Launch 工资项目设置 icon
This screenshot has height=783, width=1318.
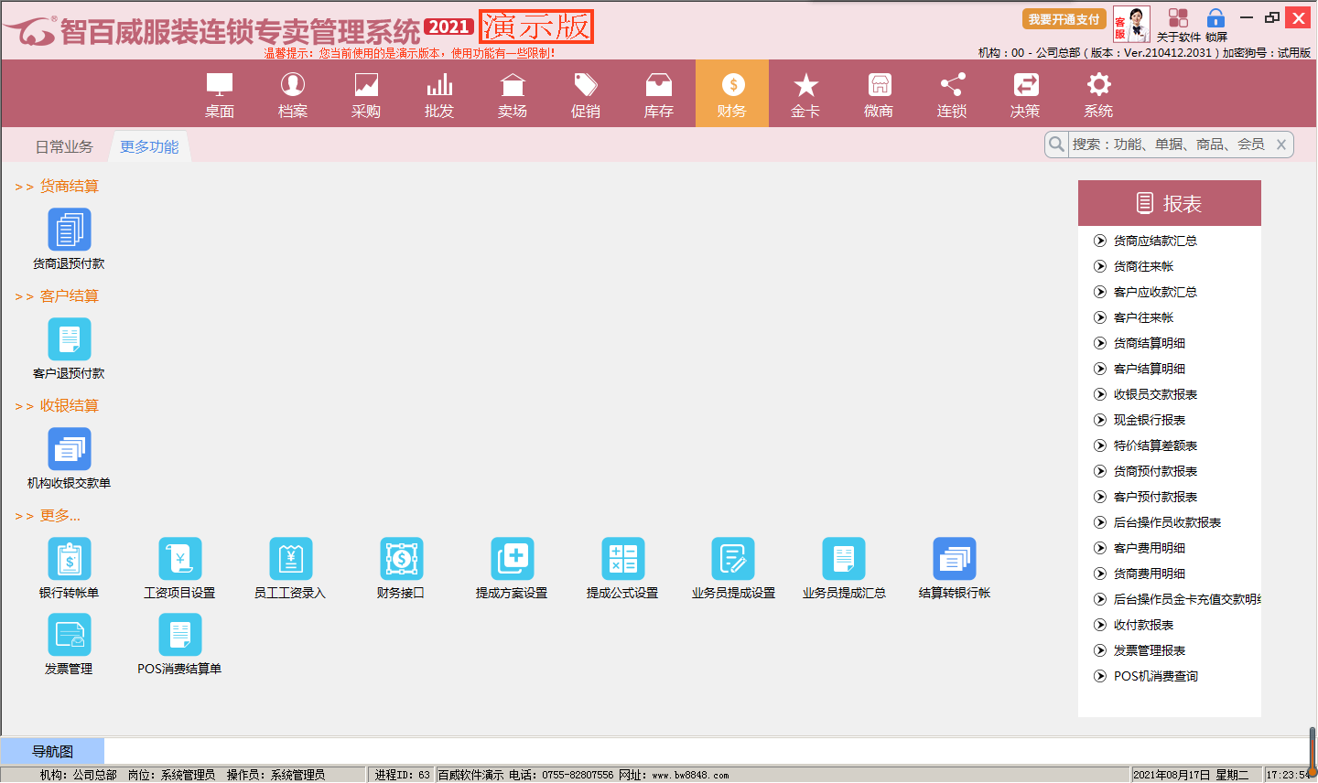click(x=179, y=559)
